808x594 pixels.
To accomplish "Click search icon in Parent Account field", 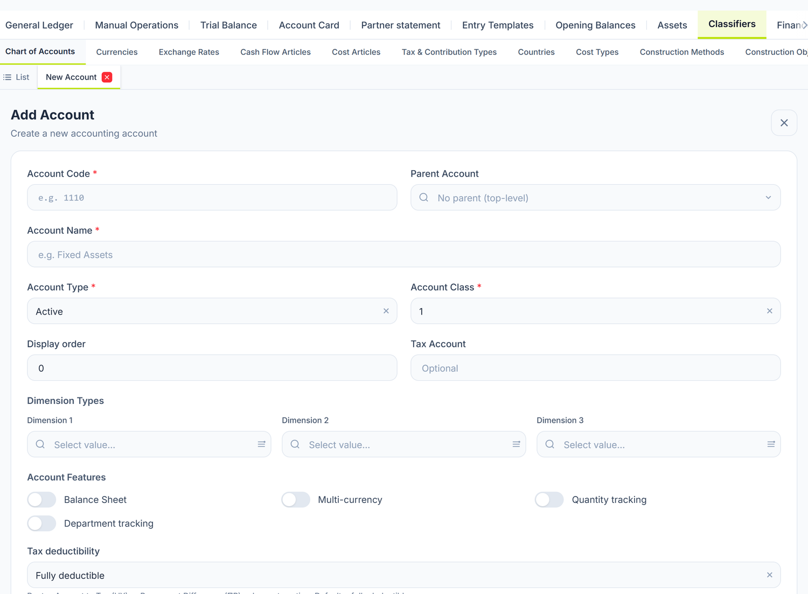I will [x=424, y=198].
